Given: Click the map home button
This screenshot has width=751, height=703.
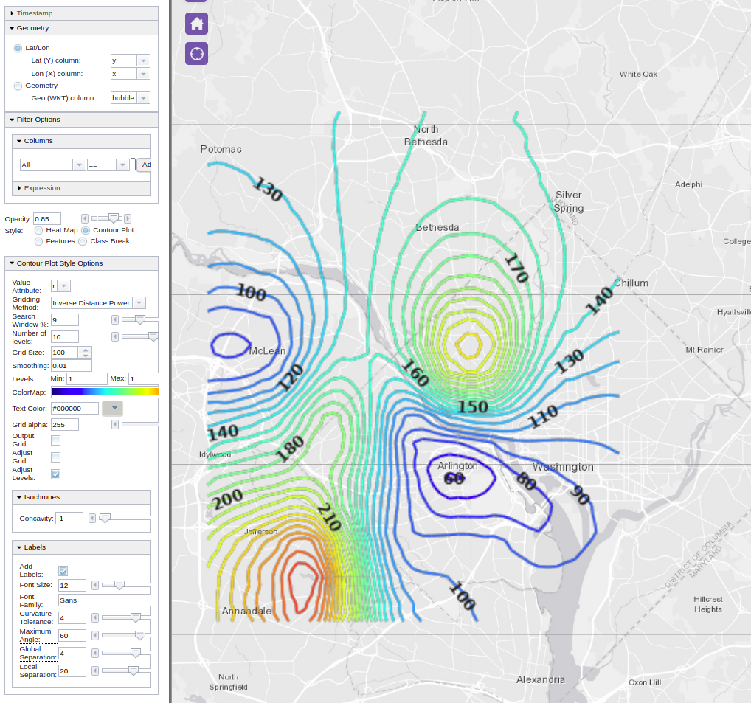Looking at the screenshot, I should 196,24.
